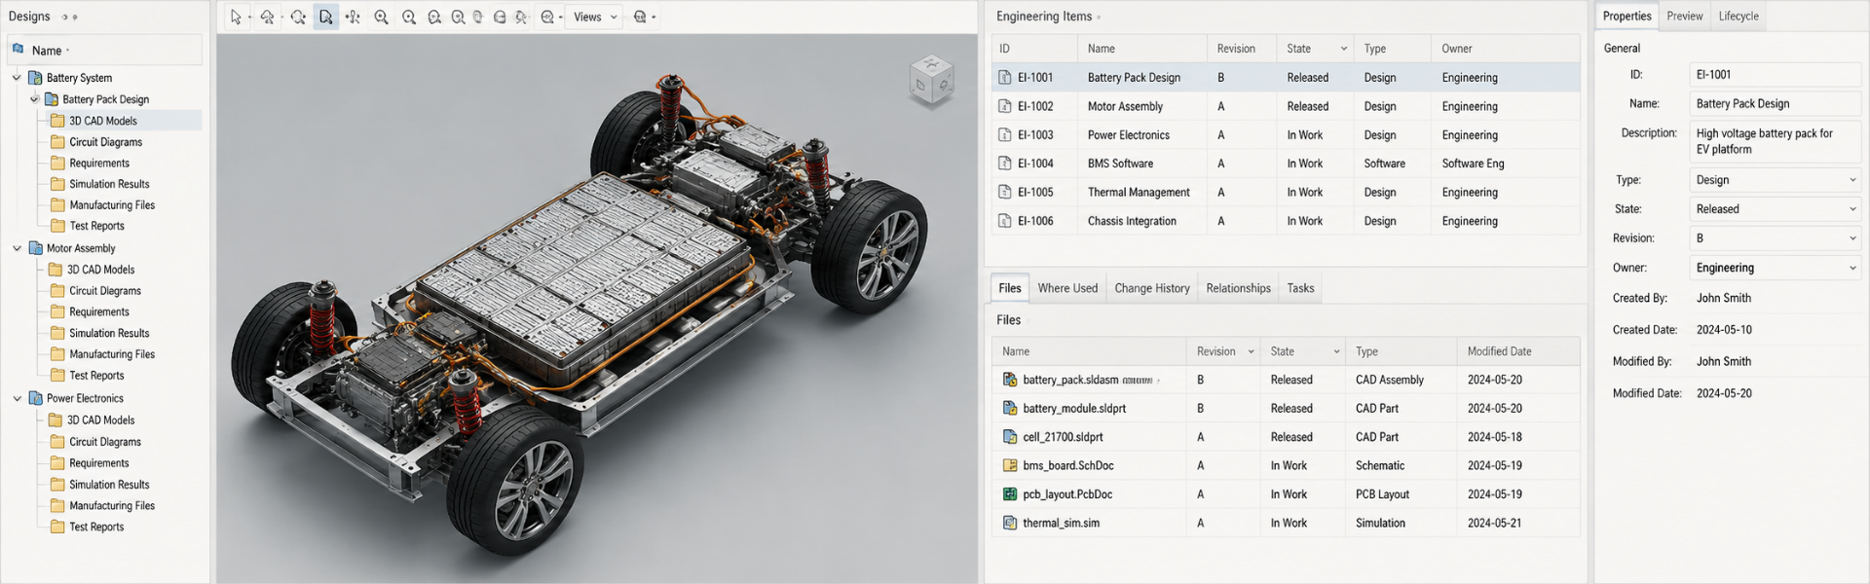Screen dimensions: 1870x584
Task: Collapse the Battery System tree node
Action: [17, 78]
